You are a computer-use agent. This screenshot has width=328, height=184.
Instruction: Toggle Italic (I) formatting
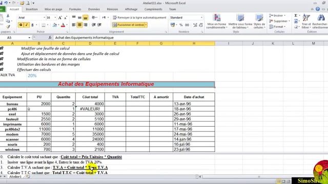pos(27,25)
